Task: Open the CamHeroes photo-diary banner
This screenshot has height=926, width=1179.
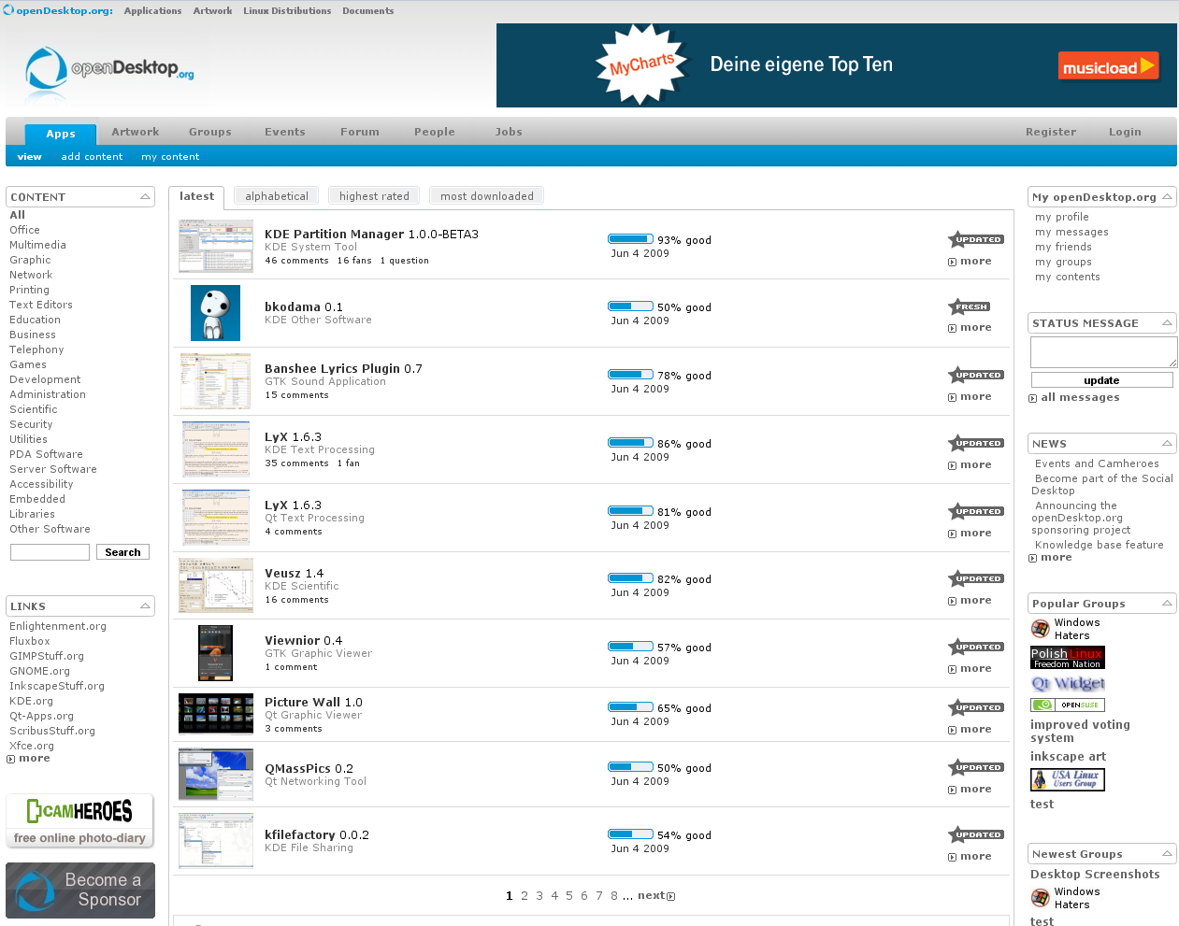Action: click(x=79, y=821)
